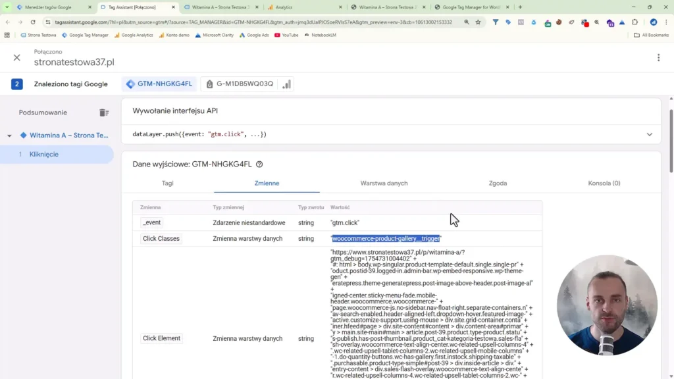The width and height of the screenshot is (674, 379).
Task: Select the G-M1DB5WQ03Q tag chip
Action: (x=240, y=84)
